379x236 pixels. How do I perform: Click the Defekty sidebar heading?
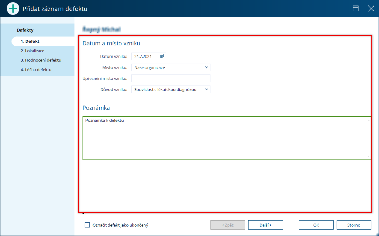pos(25,30)
